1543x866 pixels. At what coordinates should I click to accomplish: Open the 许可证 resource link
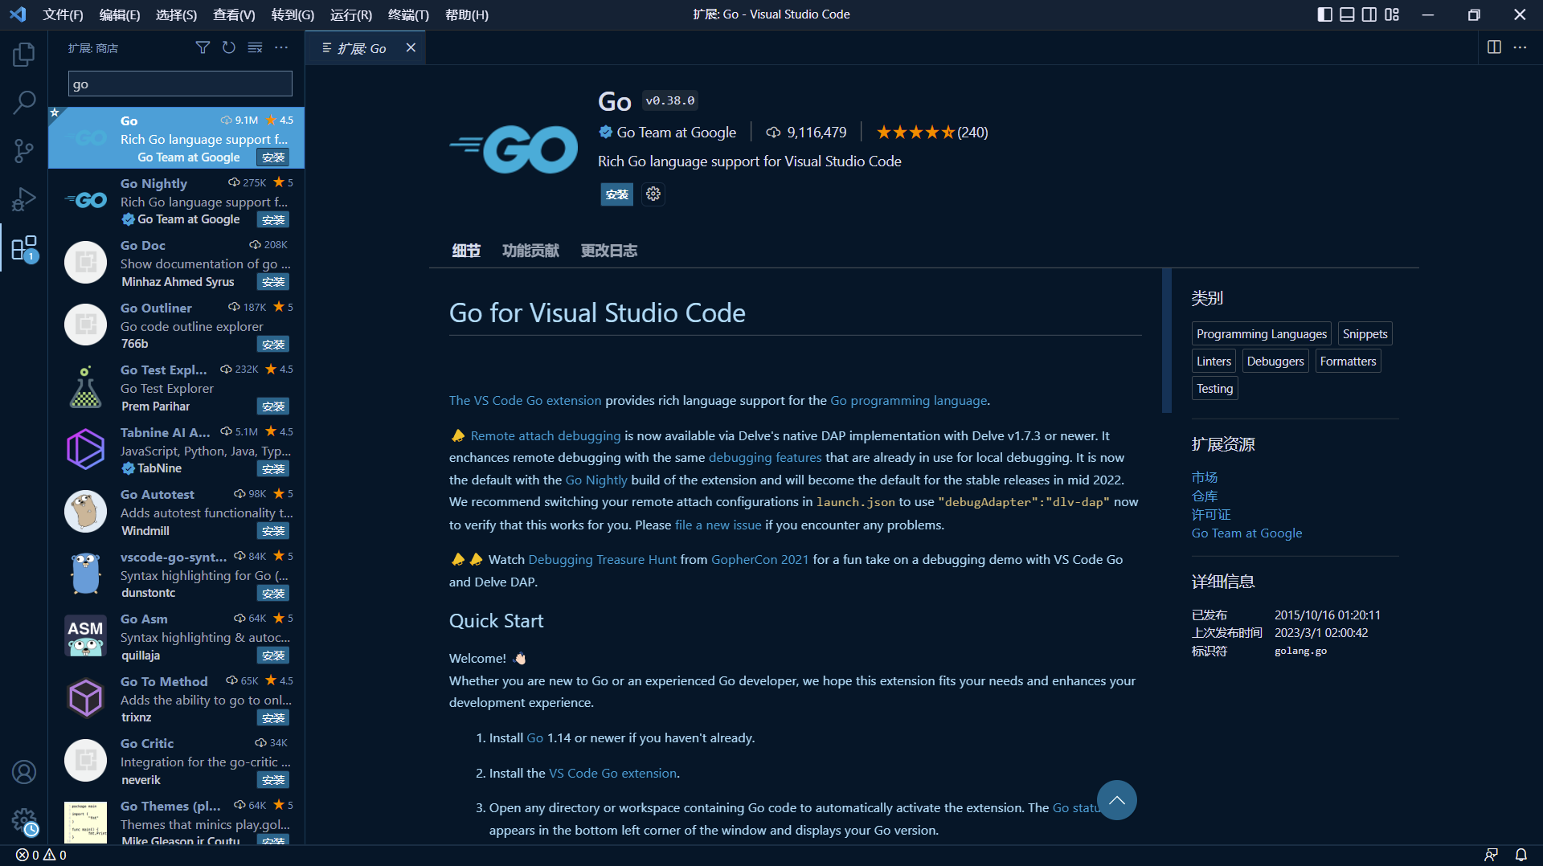[1211, 515]
